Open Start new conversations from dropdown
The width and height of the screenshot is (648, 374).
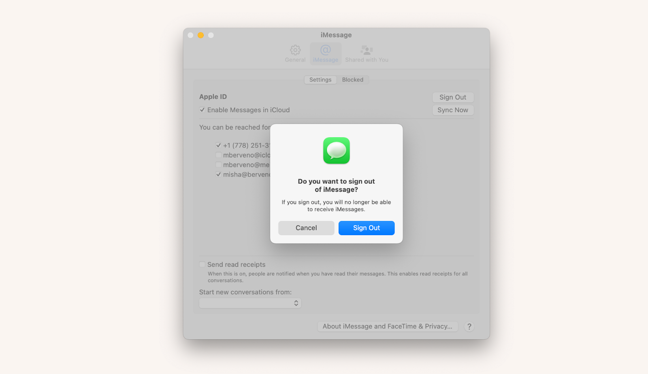point(250,303)
